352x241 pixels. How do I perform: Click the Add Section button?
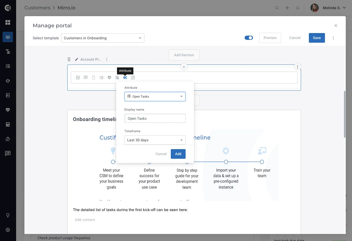click(184, 55)
